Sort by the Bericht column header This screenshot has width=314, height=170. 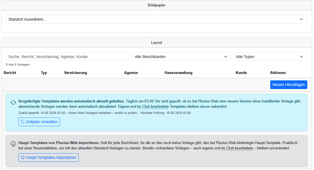tap(10, 73)
